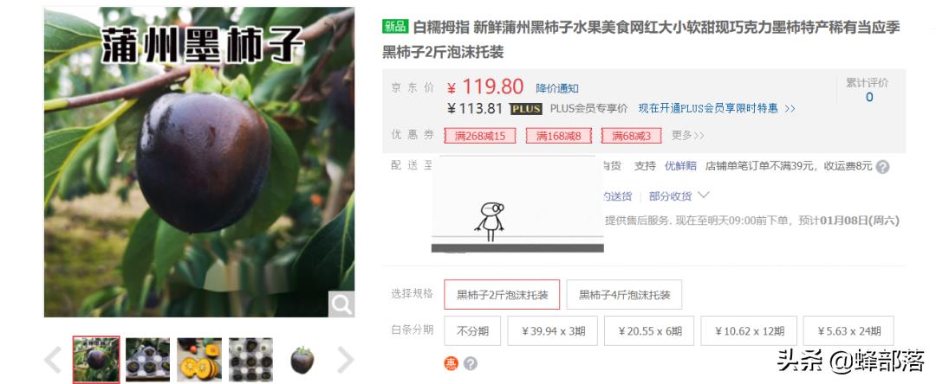The height and width of the screenshot is (384, 936).
Task: Choose ¥39.94 x 3期 installment option
Action: tap(552, 331)
